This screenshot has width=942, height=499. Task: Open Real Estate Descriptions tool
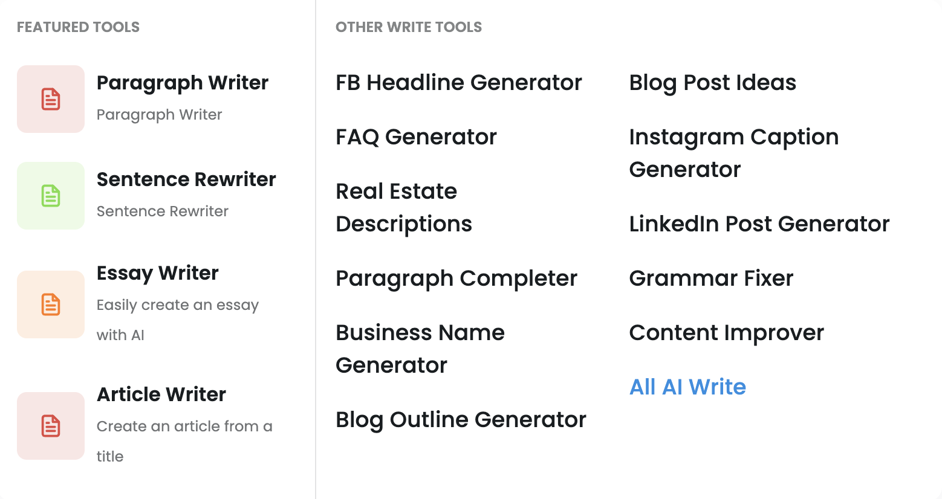coord(403,207)
